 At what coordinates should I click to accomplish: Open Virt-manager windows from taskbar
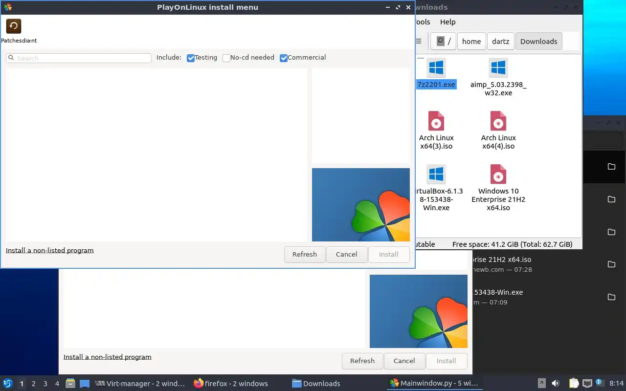pyautogui.click(x=140, y=383)
